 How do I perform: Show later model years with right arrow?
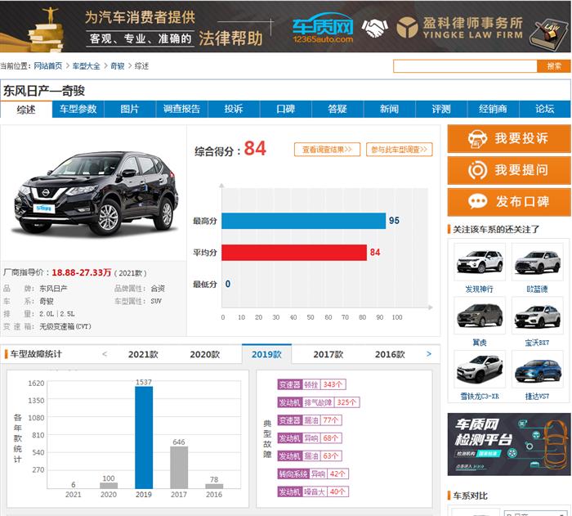(429, 354)
